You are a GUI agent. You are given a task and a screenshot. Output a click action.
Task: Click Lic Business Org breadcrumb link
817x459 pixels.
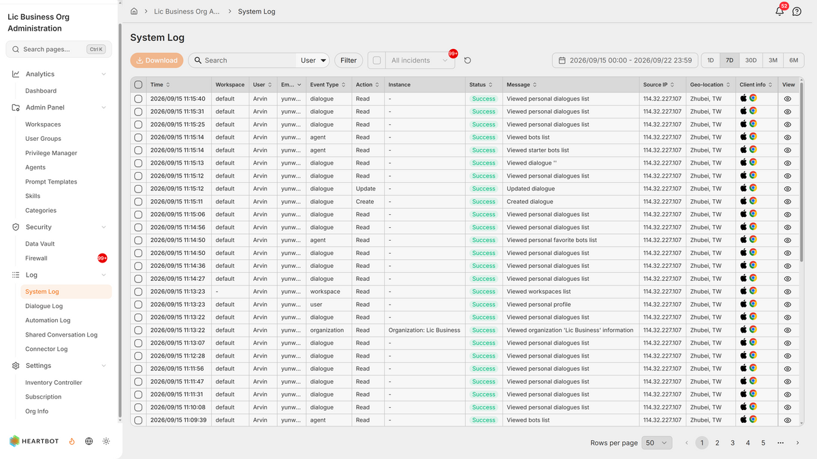point(187,12)
